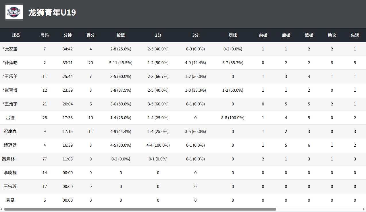The image size is (366, 212).
Task: Click the horizontal scrollbar at bottom
Action: click(x=140, y=209)
